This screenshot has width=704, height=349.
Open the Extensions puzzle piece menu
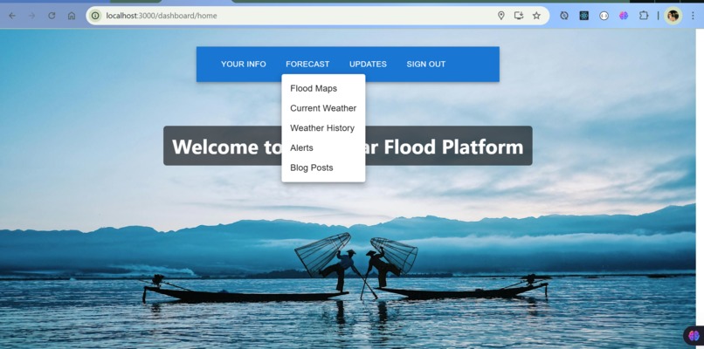click(x=644, y=16)
